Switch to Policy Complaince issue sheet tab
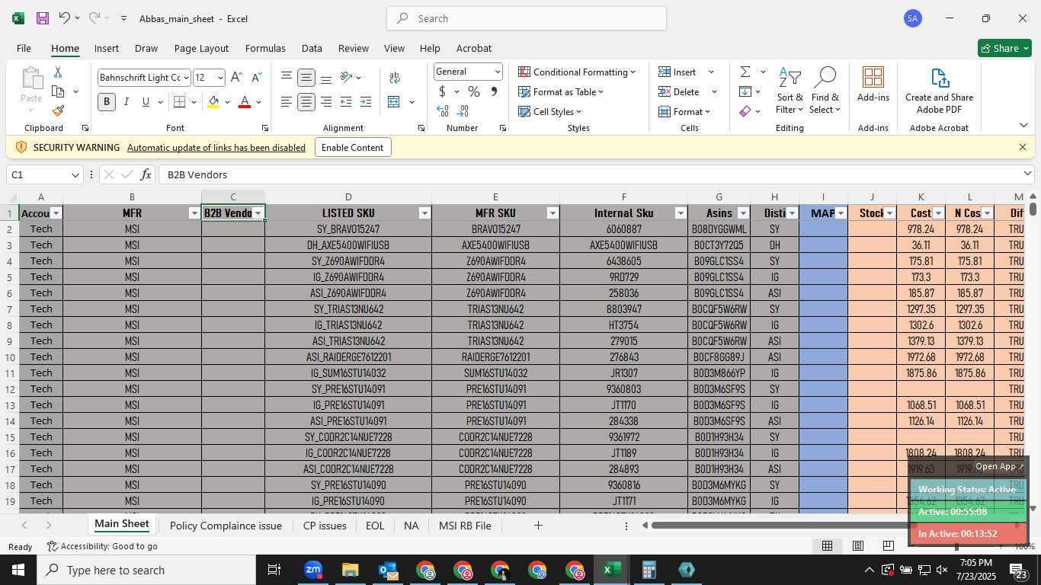 point(226,526)
